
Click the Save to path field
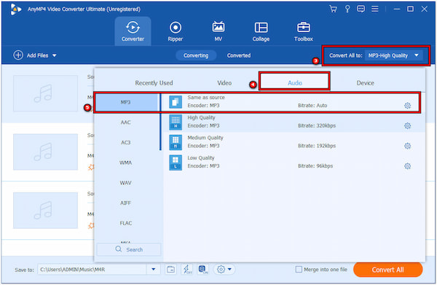[92, 270]
